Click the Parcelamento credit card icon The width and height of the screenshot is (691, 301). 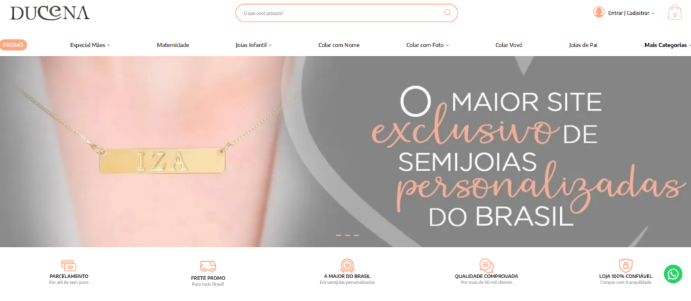pos(69,266)
